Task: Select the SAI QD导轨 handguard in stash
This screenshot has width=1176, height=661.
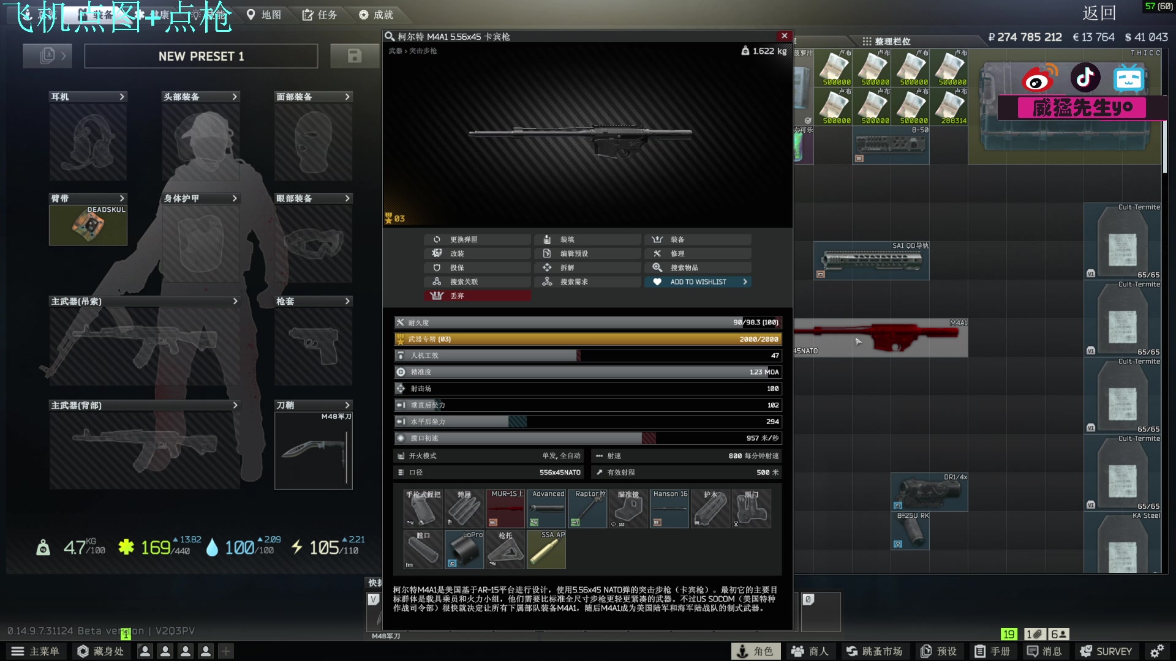Action: click(872, 260)
